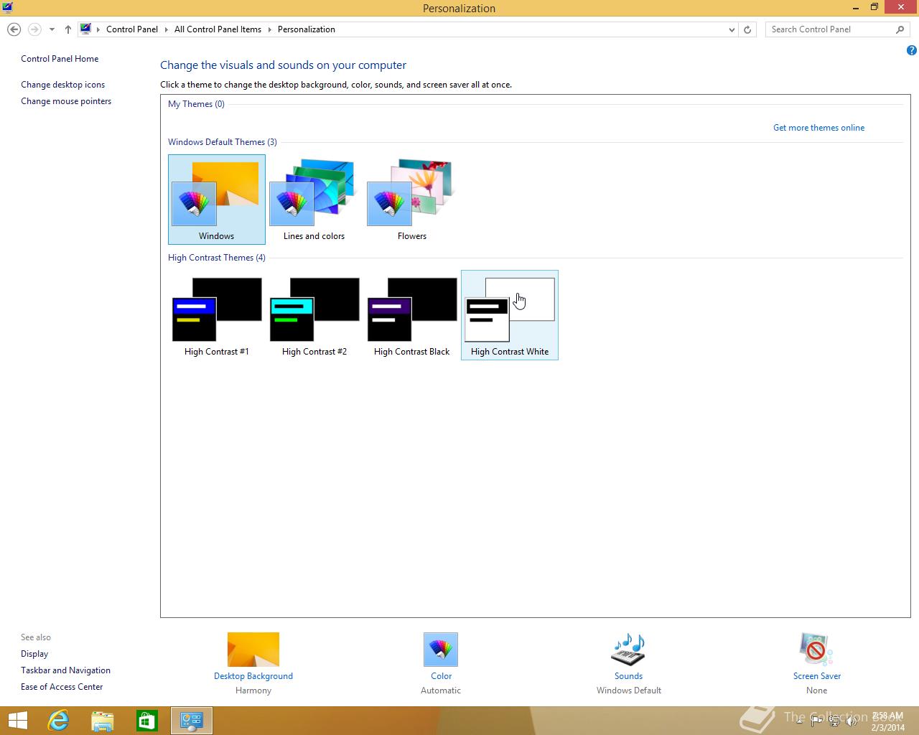919x735 pixels.
Task: Click the volume icon in system tray
Action: [x=851, y=721]
